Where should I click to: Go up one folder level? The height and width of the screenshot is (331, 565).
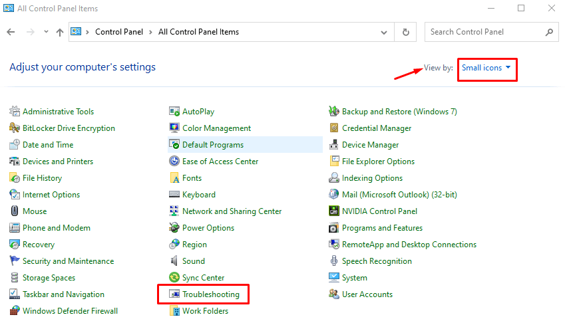coord(60,32)
